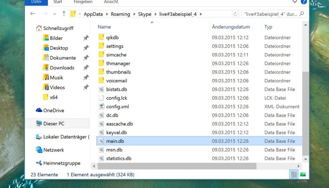
Task: Click the live#3abeispiel_4 breadcrumb
Action: click(178, 14)
